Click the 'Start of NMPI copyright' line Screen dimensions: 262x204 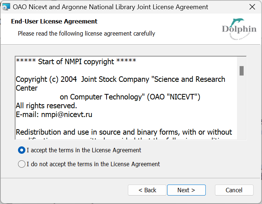76,62
